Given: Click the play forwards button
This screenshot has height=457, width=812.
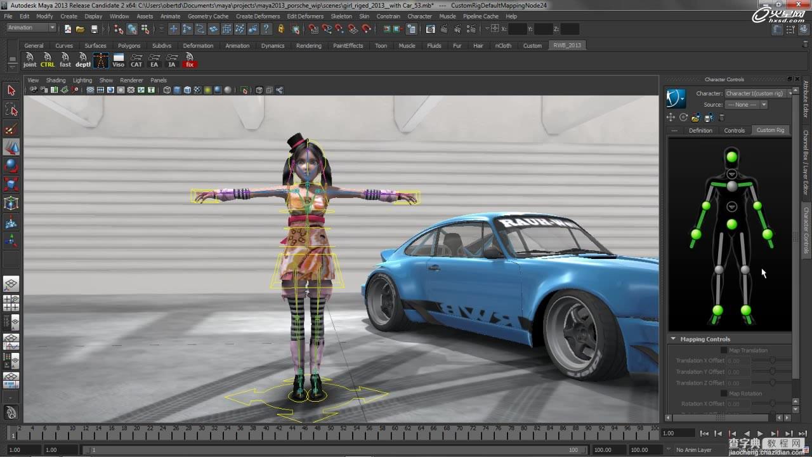Looking at the screenshot, I should [760, 434].
